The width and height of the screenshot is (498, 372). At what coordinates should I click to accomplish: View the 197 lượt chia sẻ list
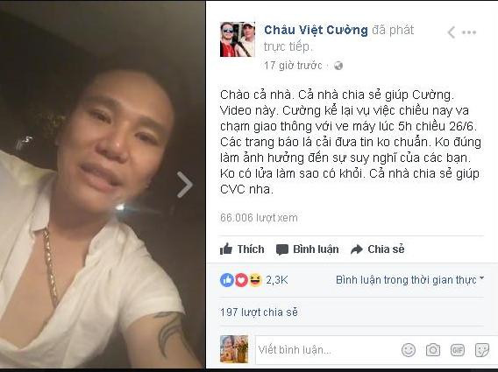click(x=259, y=312)
